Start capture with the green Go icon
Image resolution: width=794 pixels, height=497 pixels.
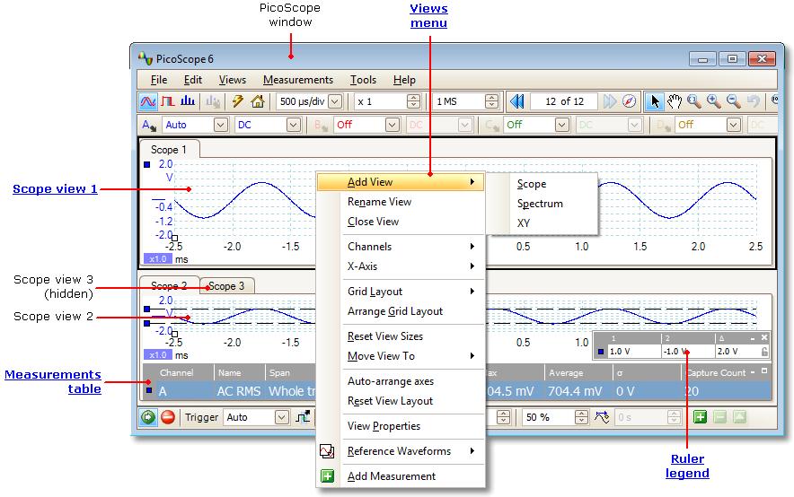148,417
